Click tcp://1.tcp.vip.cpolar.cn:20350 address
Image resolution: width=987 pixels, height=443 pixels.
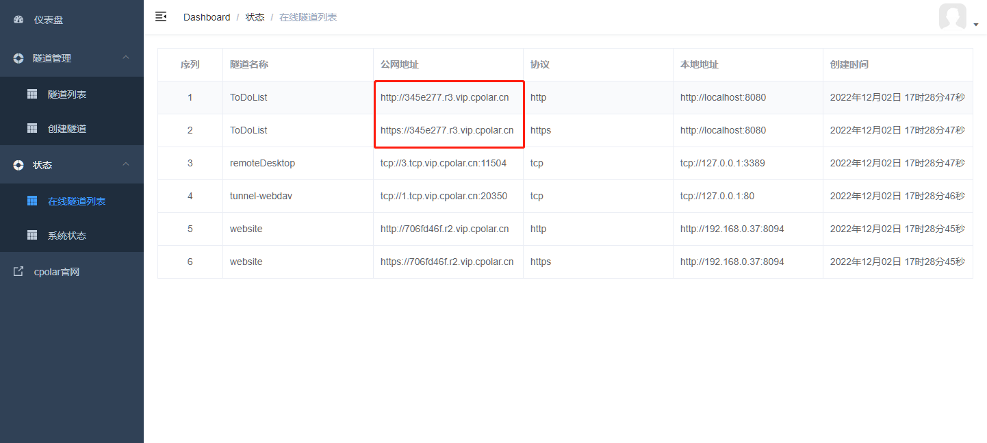444,196
